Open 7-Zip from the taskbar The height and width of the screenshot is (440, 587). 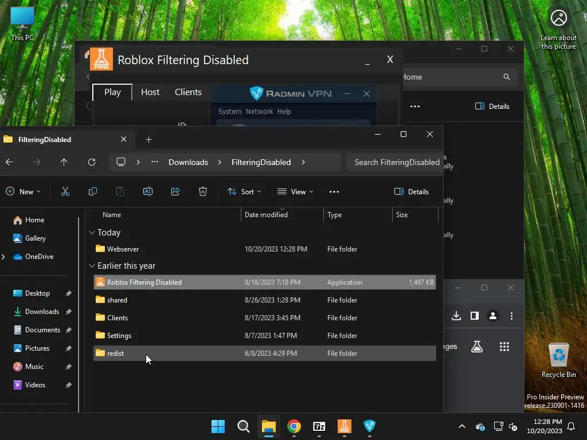[x=319, y=426]
